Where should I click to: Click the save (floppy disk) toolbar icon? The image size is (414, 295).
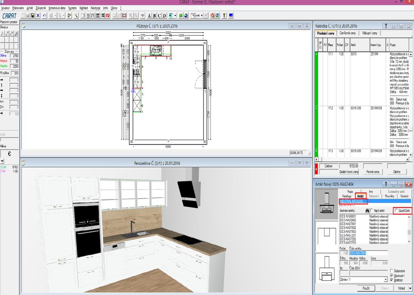(x=32, y=15)
